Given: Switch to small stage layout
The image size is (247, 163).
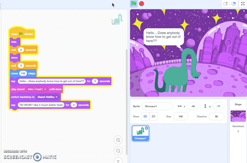Looking at the screenshot, I should (226, 4).
